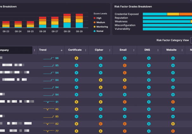Click the trend score 96 value
Image resolution: width=192 pixels, height=134 pixels.
(57, 58)
